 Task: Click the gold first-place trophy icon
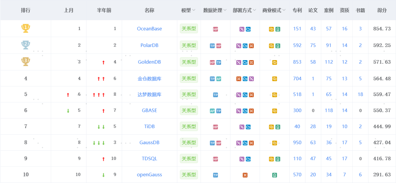pyautogui.click(x=26, y=28)
